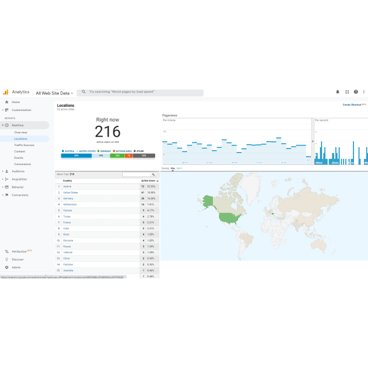This screenshot has height=368, width=368.
Task: Click the Active Users column header
Action: 148,181
